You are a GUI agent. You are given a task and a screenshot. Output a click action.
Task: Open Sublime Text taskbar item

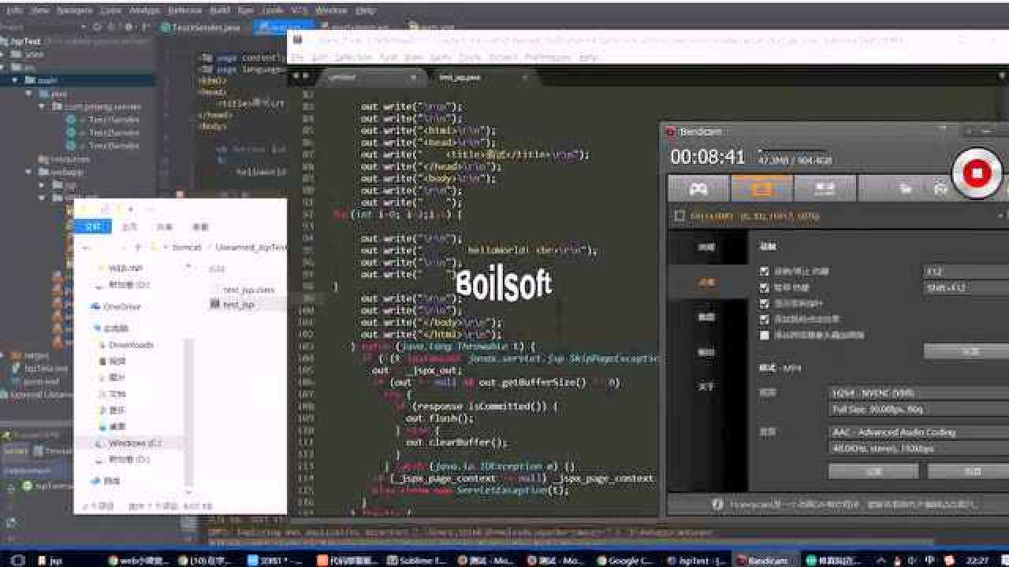pyautogui.click(x=418, y=560)
